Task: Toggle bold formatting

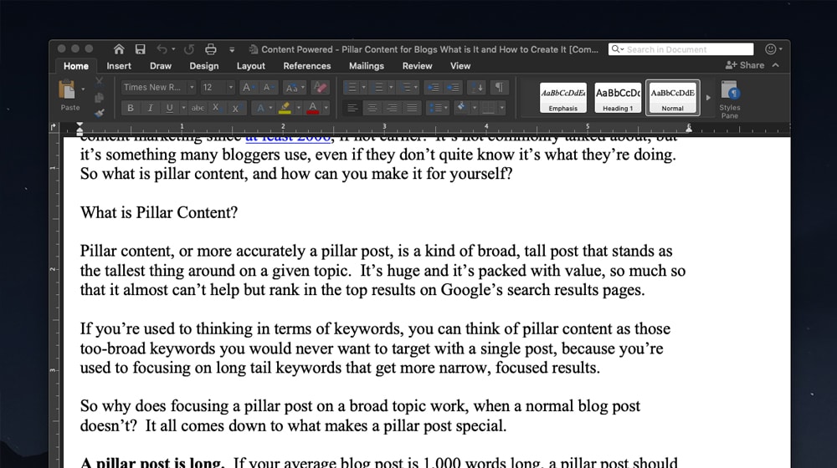Action: click(x=131, y=108)
